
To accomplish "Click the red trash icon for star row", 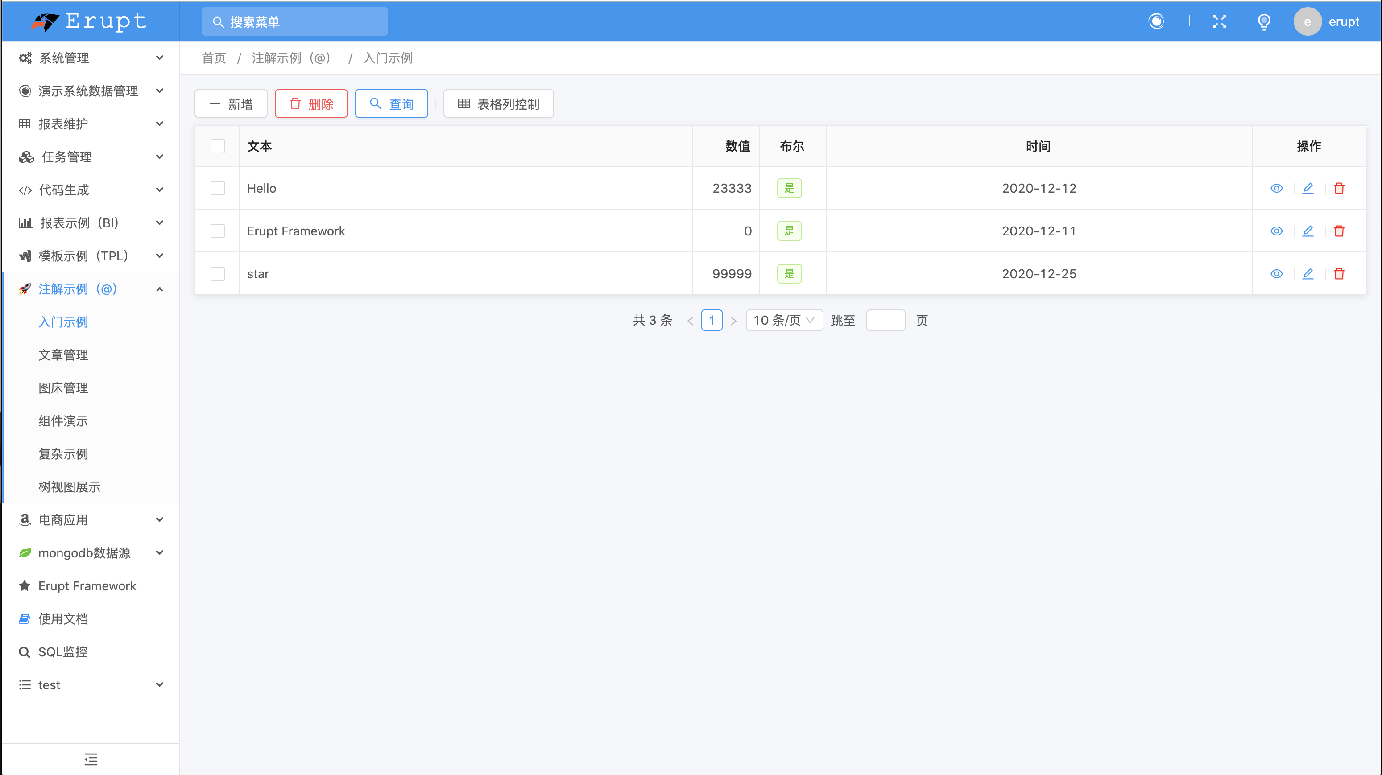I will [1339, 274].
